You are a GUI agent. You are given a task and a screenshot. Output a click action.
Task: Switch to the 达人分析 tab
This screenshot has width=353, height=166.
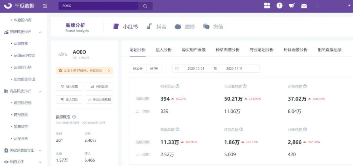163,50
